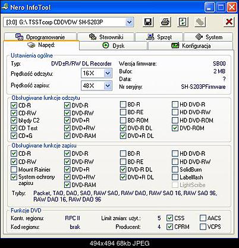Click the Nero InfoTool title bar icon
The width and height of the screenshot is (239, 248).
5,7
